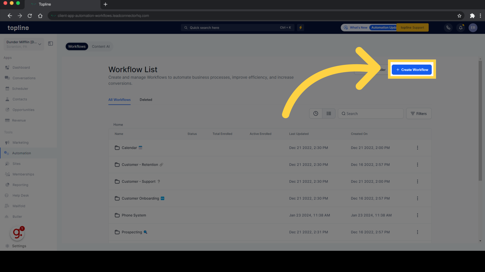Viewport: 485px width, 272px height.
Task: Click the lightning bolt quick actions icon
Action: [x=301, y=28]
